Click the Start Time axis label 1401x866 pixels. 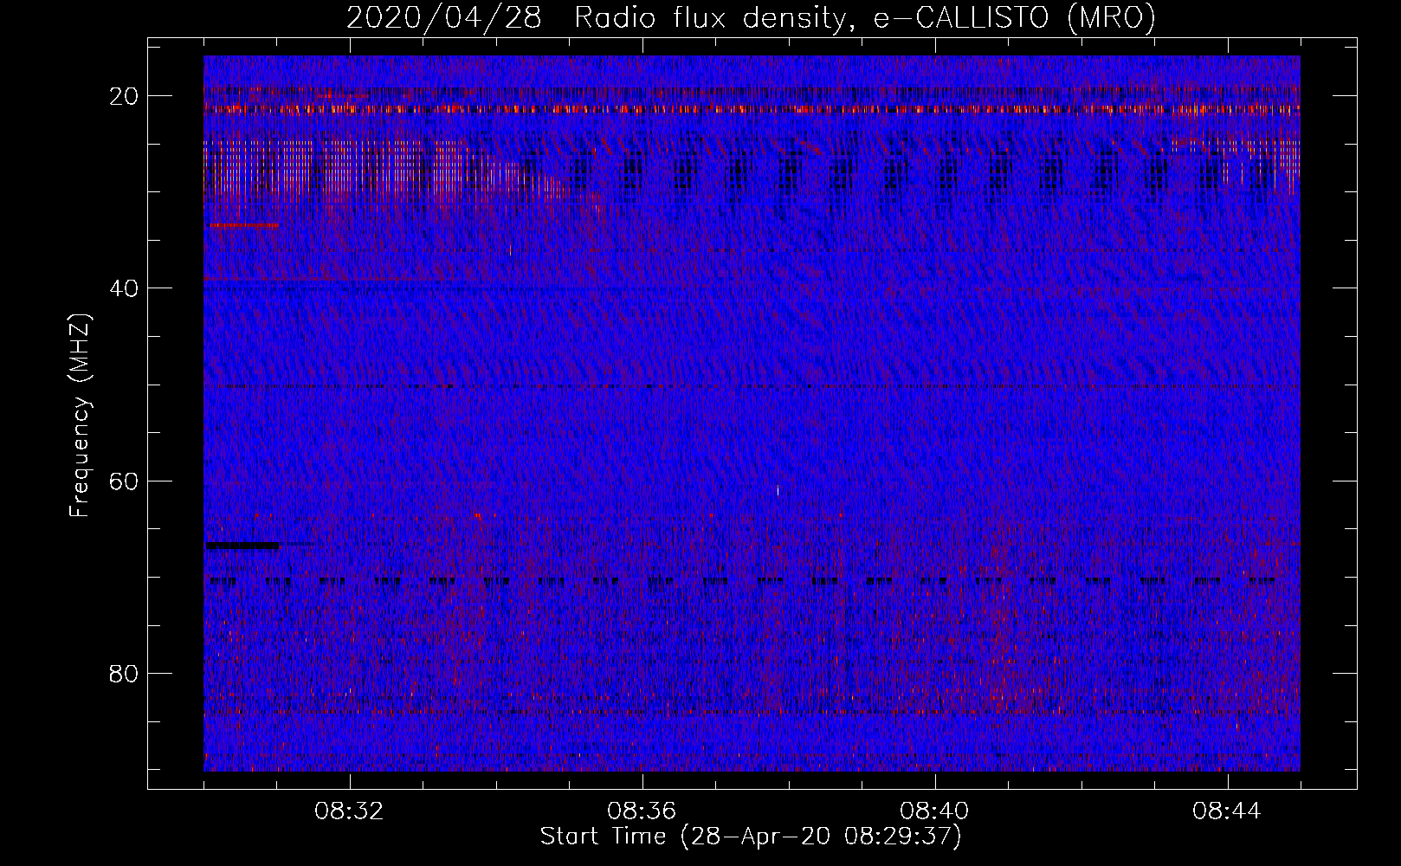coord(751,837)
